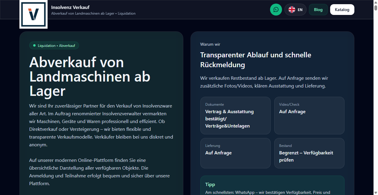The image size is (378, 195).
Task: Click 'Begrenzt – Verfügbarkeit prüfen' text
Action: tap(306, 156)
